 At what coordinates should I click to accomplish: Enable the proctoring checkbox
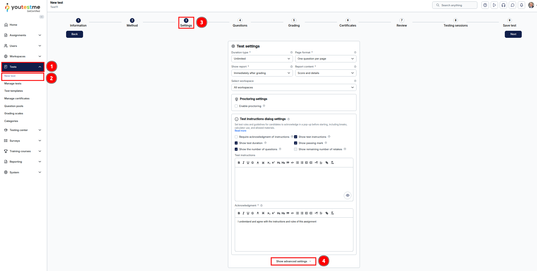click(236, 106)
